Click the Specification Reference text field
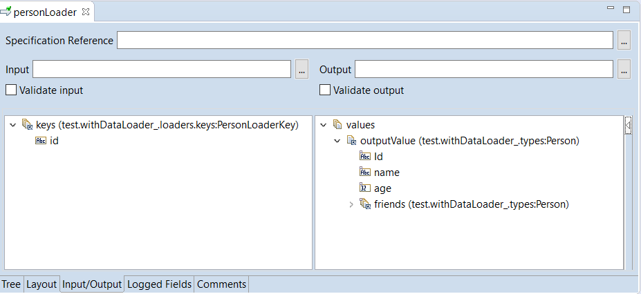The height and width of the screenshot is (294, 641). pos(364,41)
